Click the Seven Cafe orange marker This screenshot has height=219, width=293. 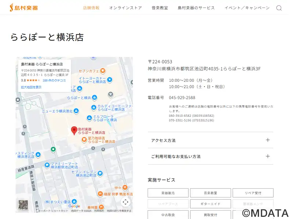pos(103,70)
